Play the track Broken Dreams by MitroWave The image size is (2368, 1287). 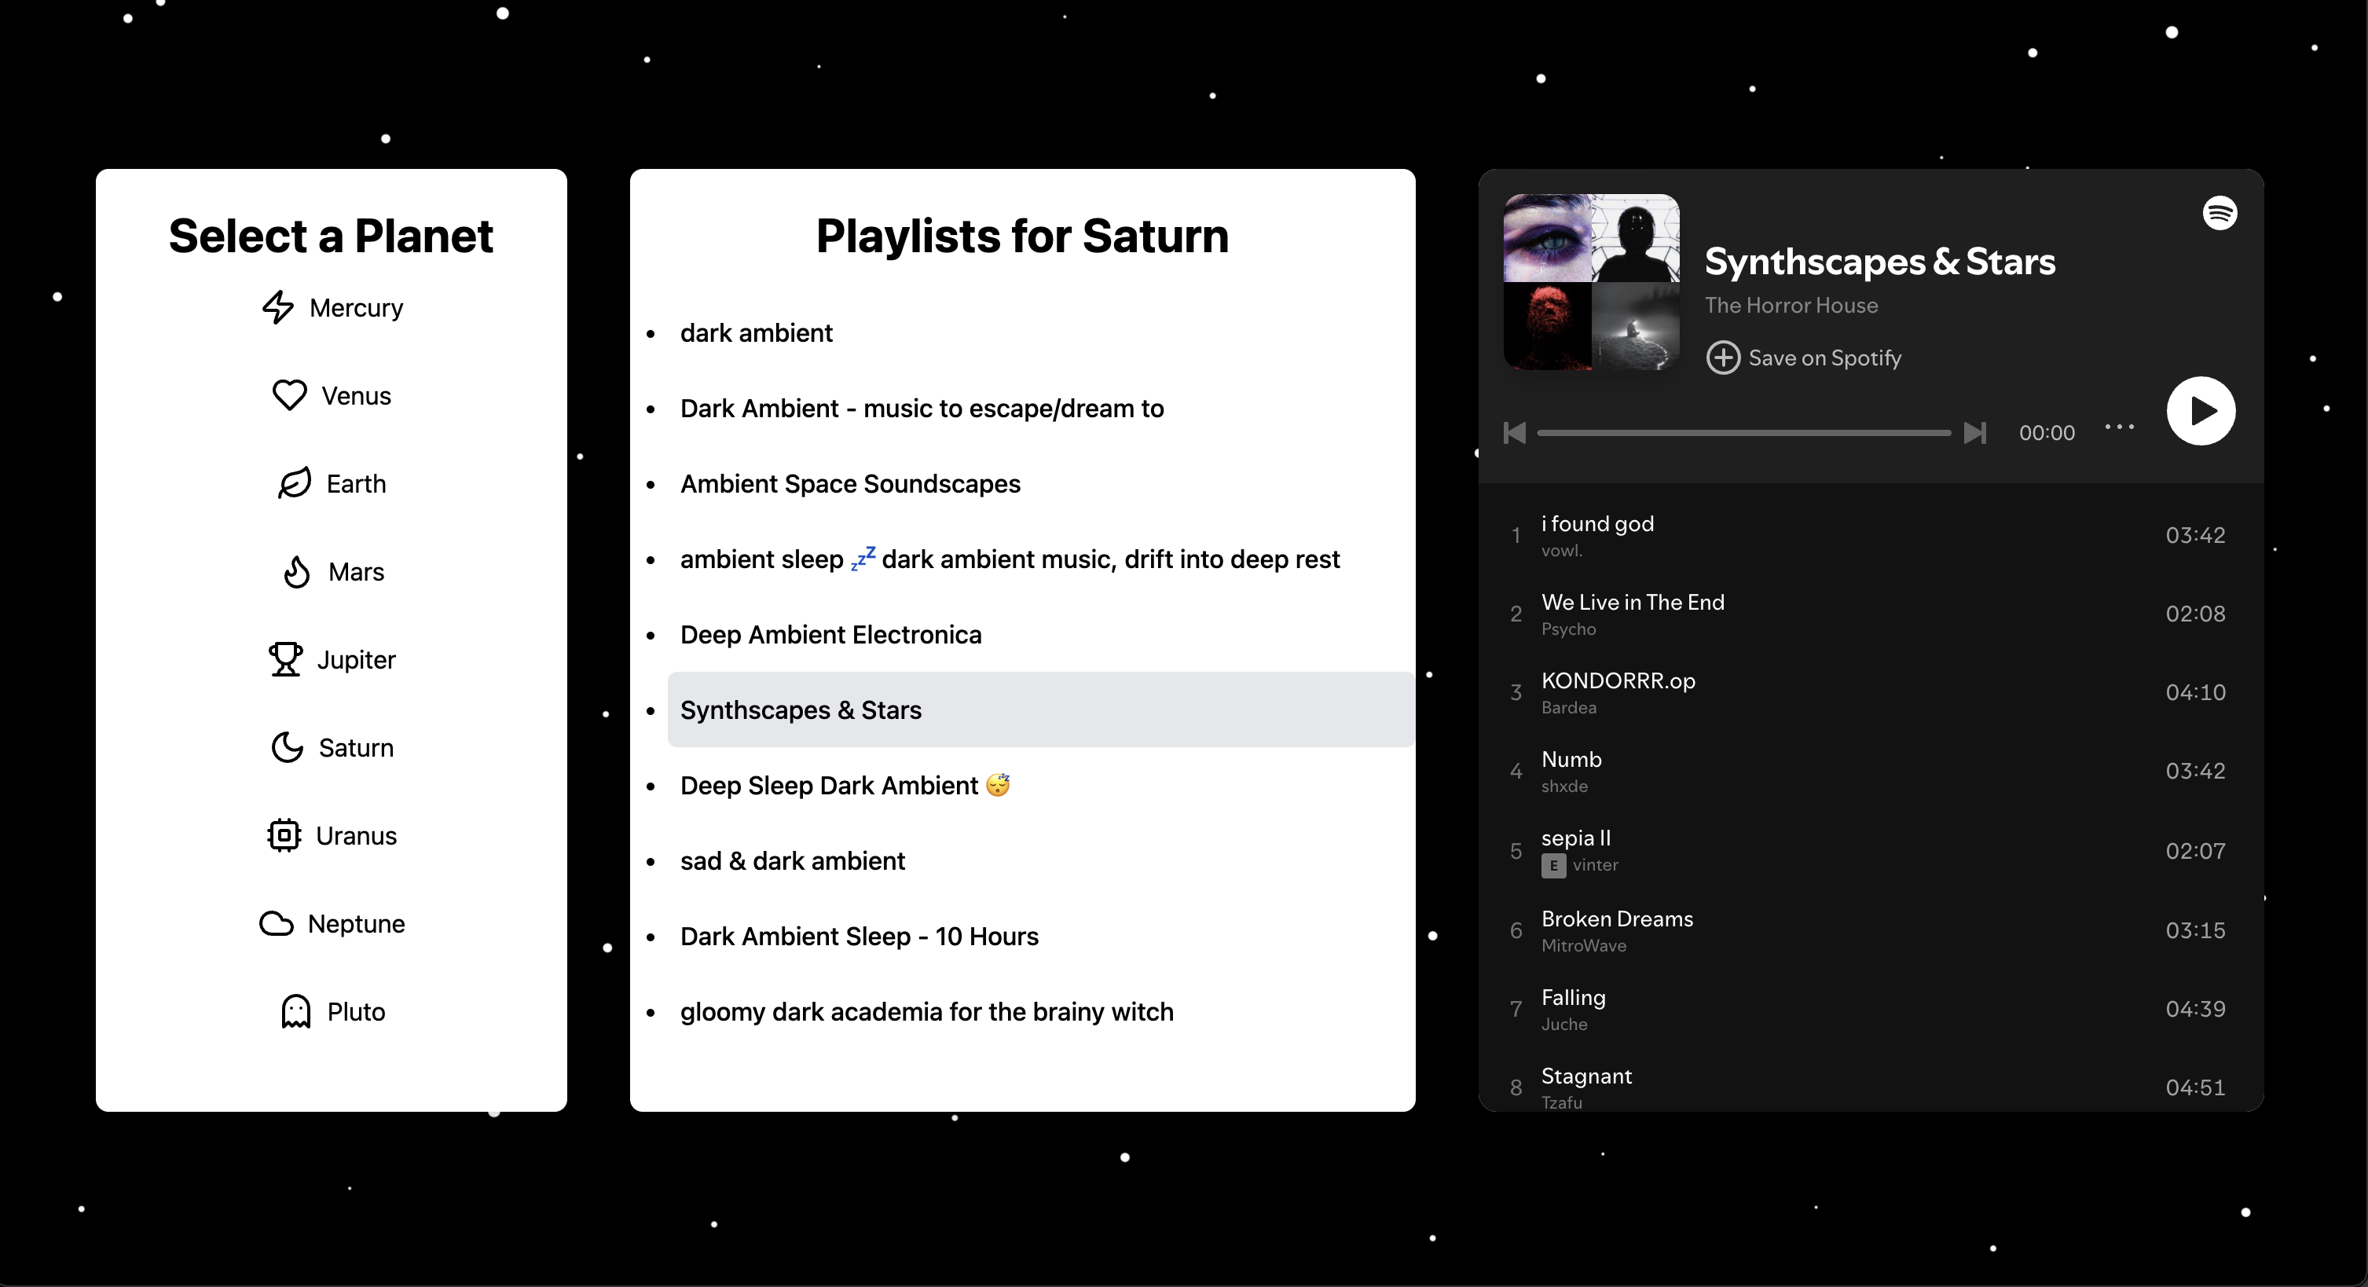(x=1616, y=919)
